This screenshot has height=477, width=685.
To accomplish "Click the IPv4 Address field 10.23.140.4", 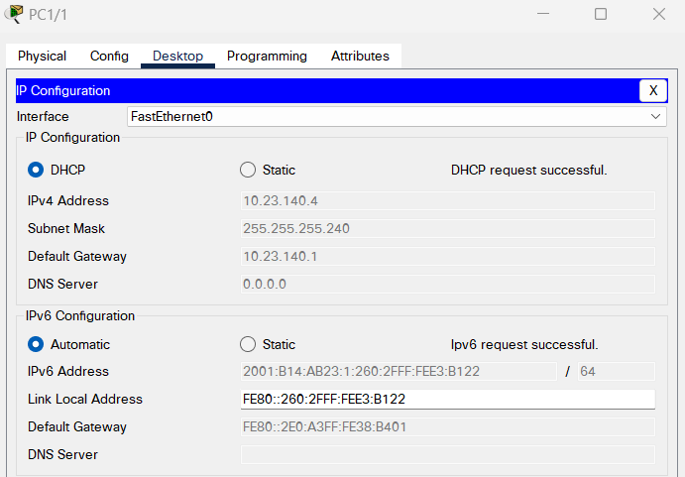I will [448, 200].
